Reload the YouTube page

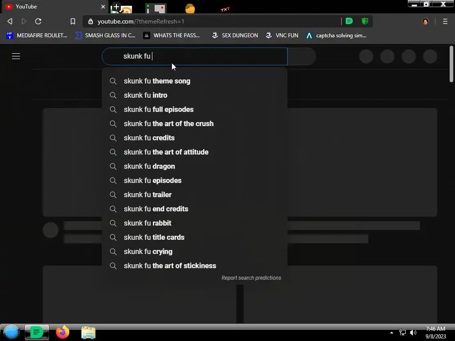coord(38,21)
